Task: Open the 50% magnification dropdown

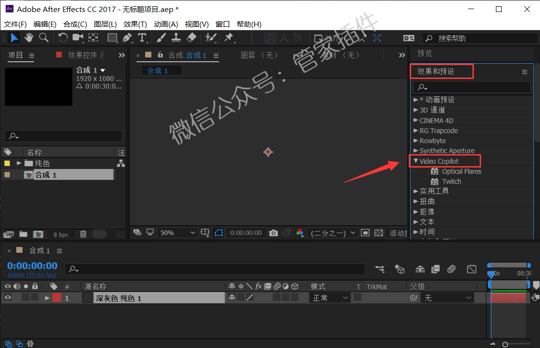Action: [177, 233]
